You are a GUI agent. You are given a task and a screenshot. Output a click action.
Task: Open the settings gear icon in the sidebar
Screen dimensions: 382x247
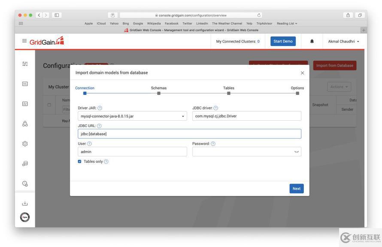[x=25, y=144]
